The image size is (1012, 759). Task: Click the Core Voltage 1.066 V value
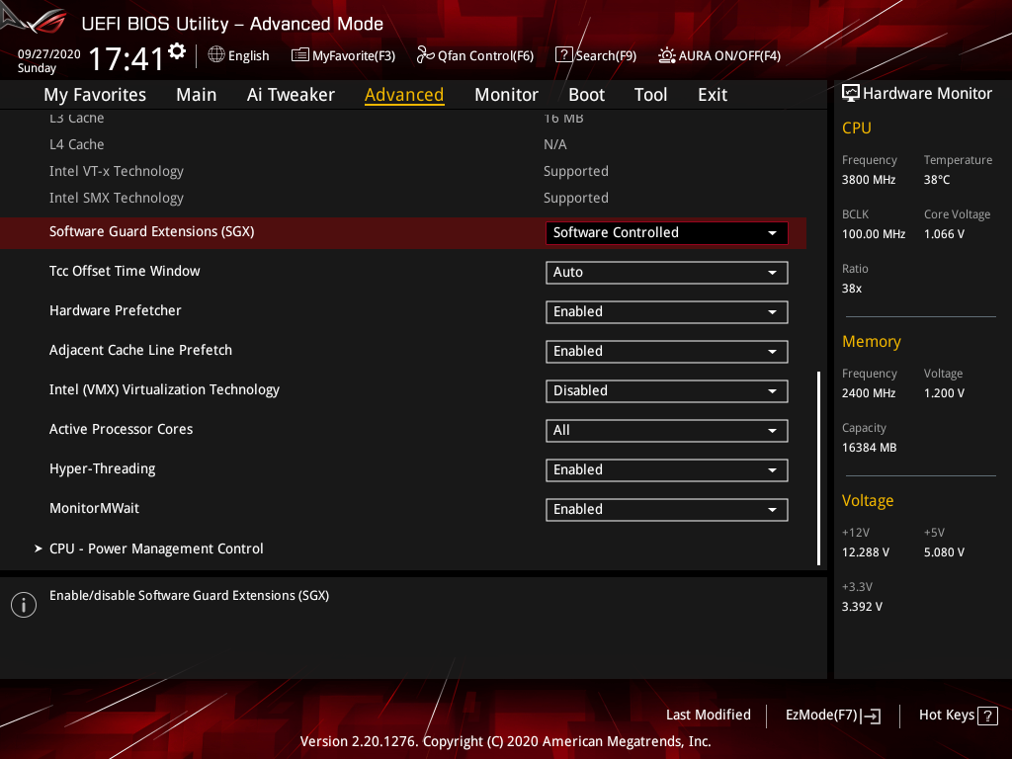point(944,234)
